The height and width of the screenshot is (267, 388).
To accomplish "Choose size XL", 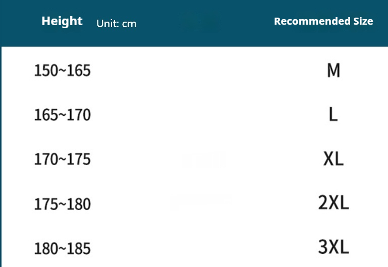I will (x=334, y=159).
